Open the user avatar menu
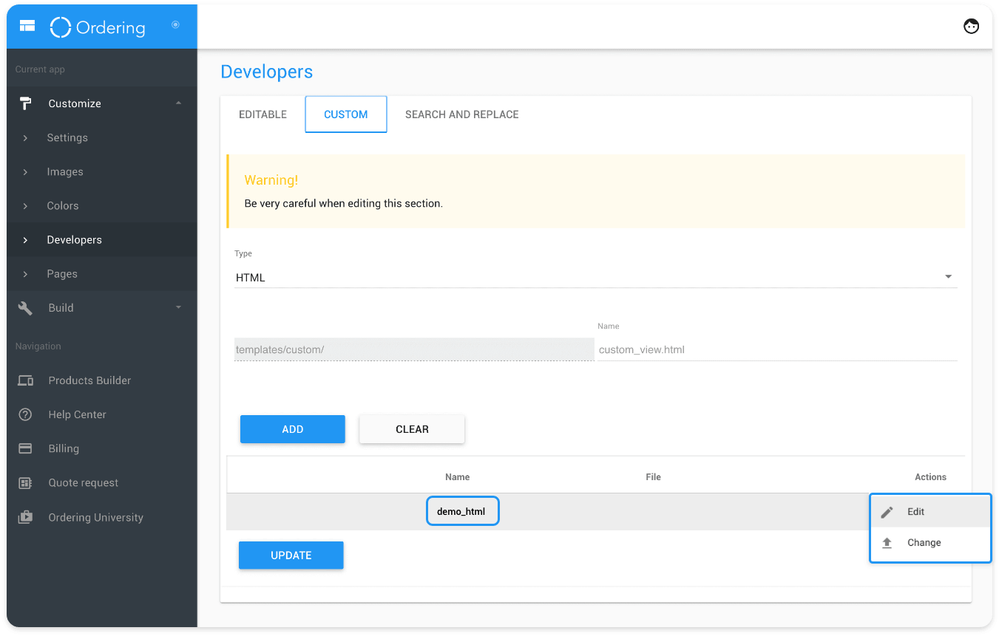This screenshot has height=636, width=999. click(x=971, y=27)
